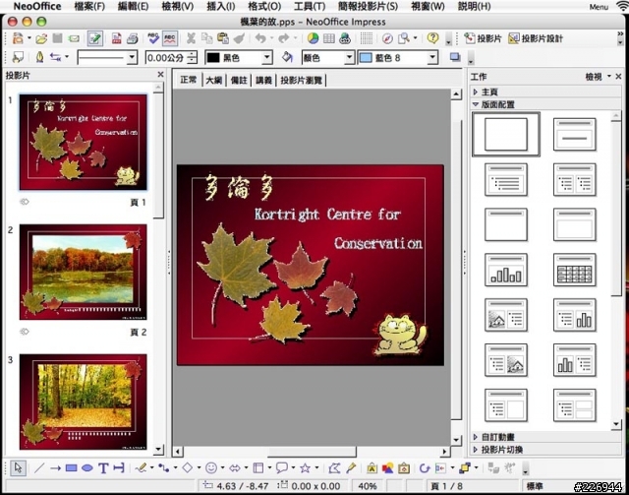The width and height of the screenshot is (629, 495).
Task: Toggle AutoSpellcheck icon
Action: [170, 38]
